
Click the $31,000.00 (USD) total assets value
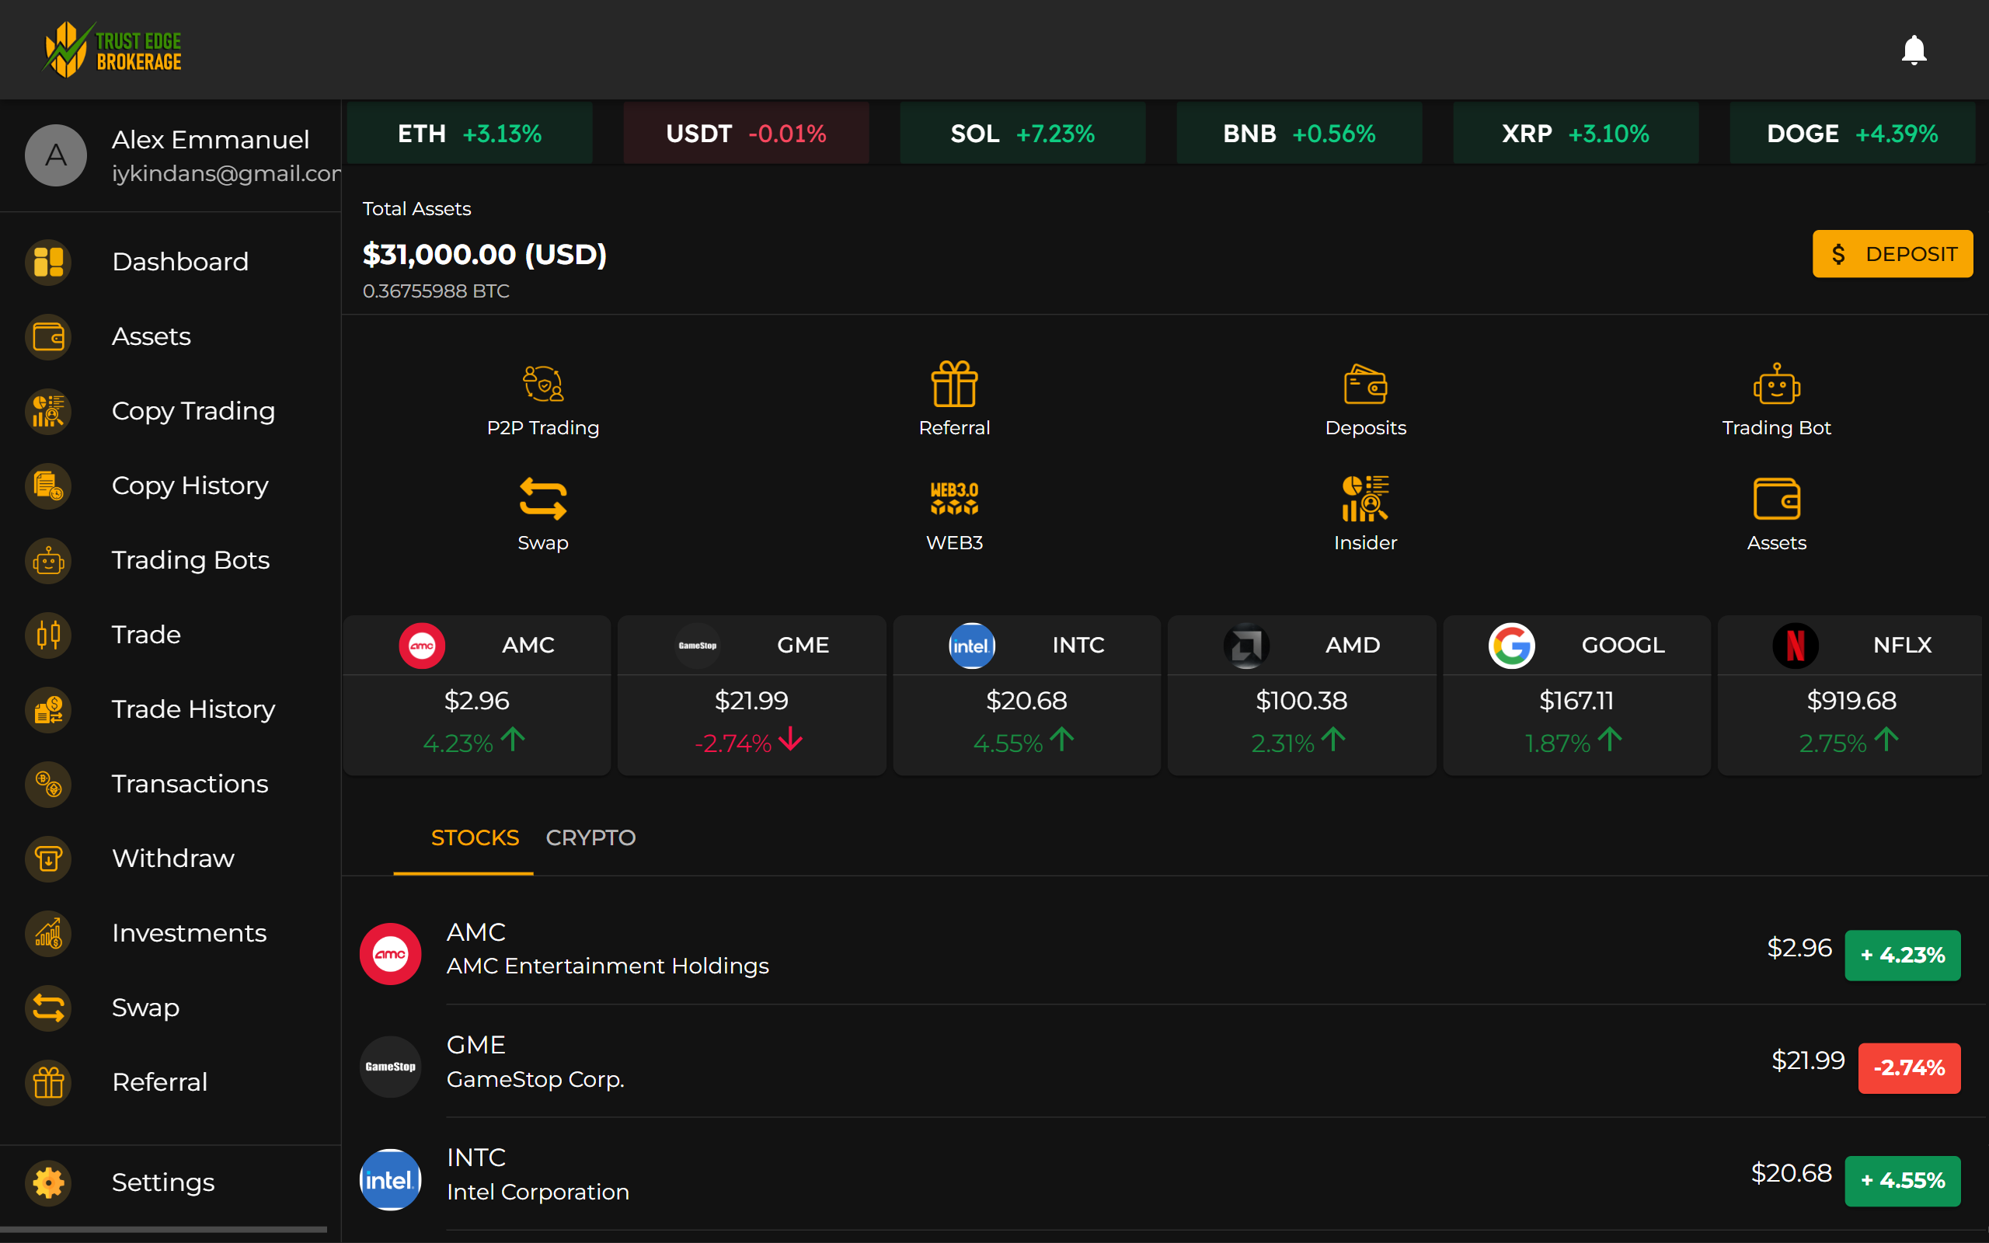(x=485, y=255)
